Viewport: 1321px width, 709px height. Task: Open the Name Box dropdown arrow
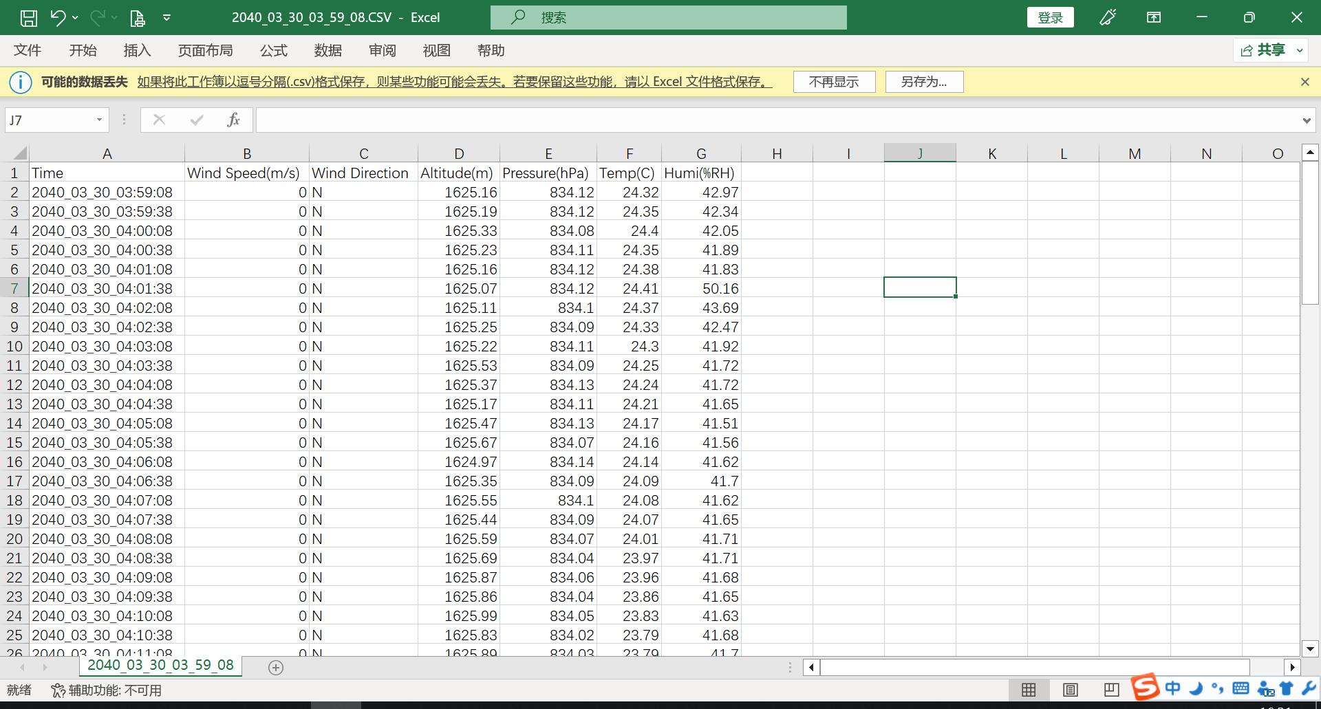click(x=99, y=120)
